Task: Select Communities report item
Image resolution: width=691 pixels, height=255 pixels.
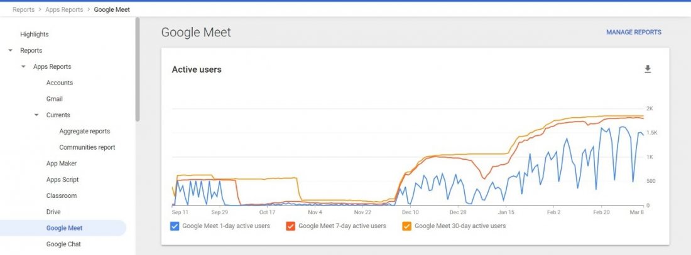Action: (x=87, y=148)
